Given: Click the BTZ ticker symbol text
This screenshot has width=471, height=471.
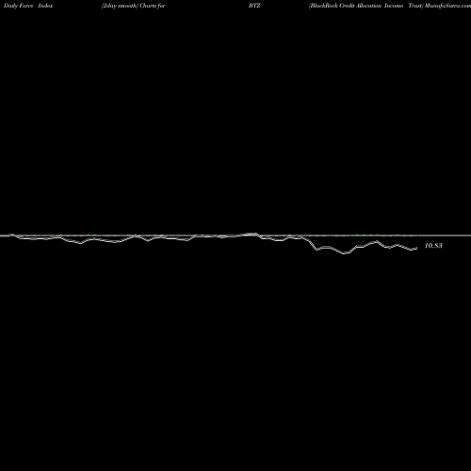Looking at the screenshot, I should coord(254,6).
